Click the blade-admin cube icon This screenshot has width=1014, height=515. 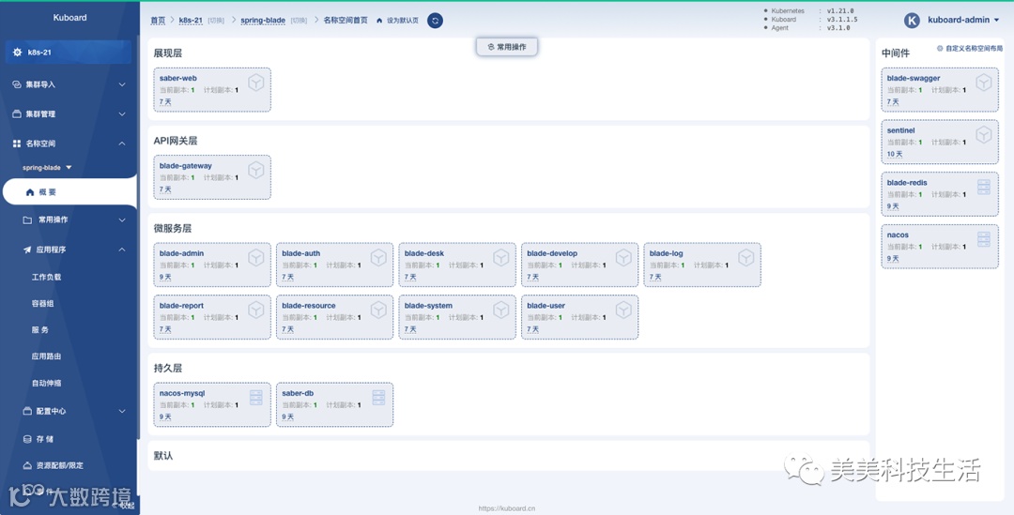pyautogui.click(x=256, y=258)
